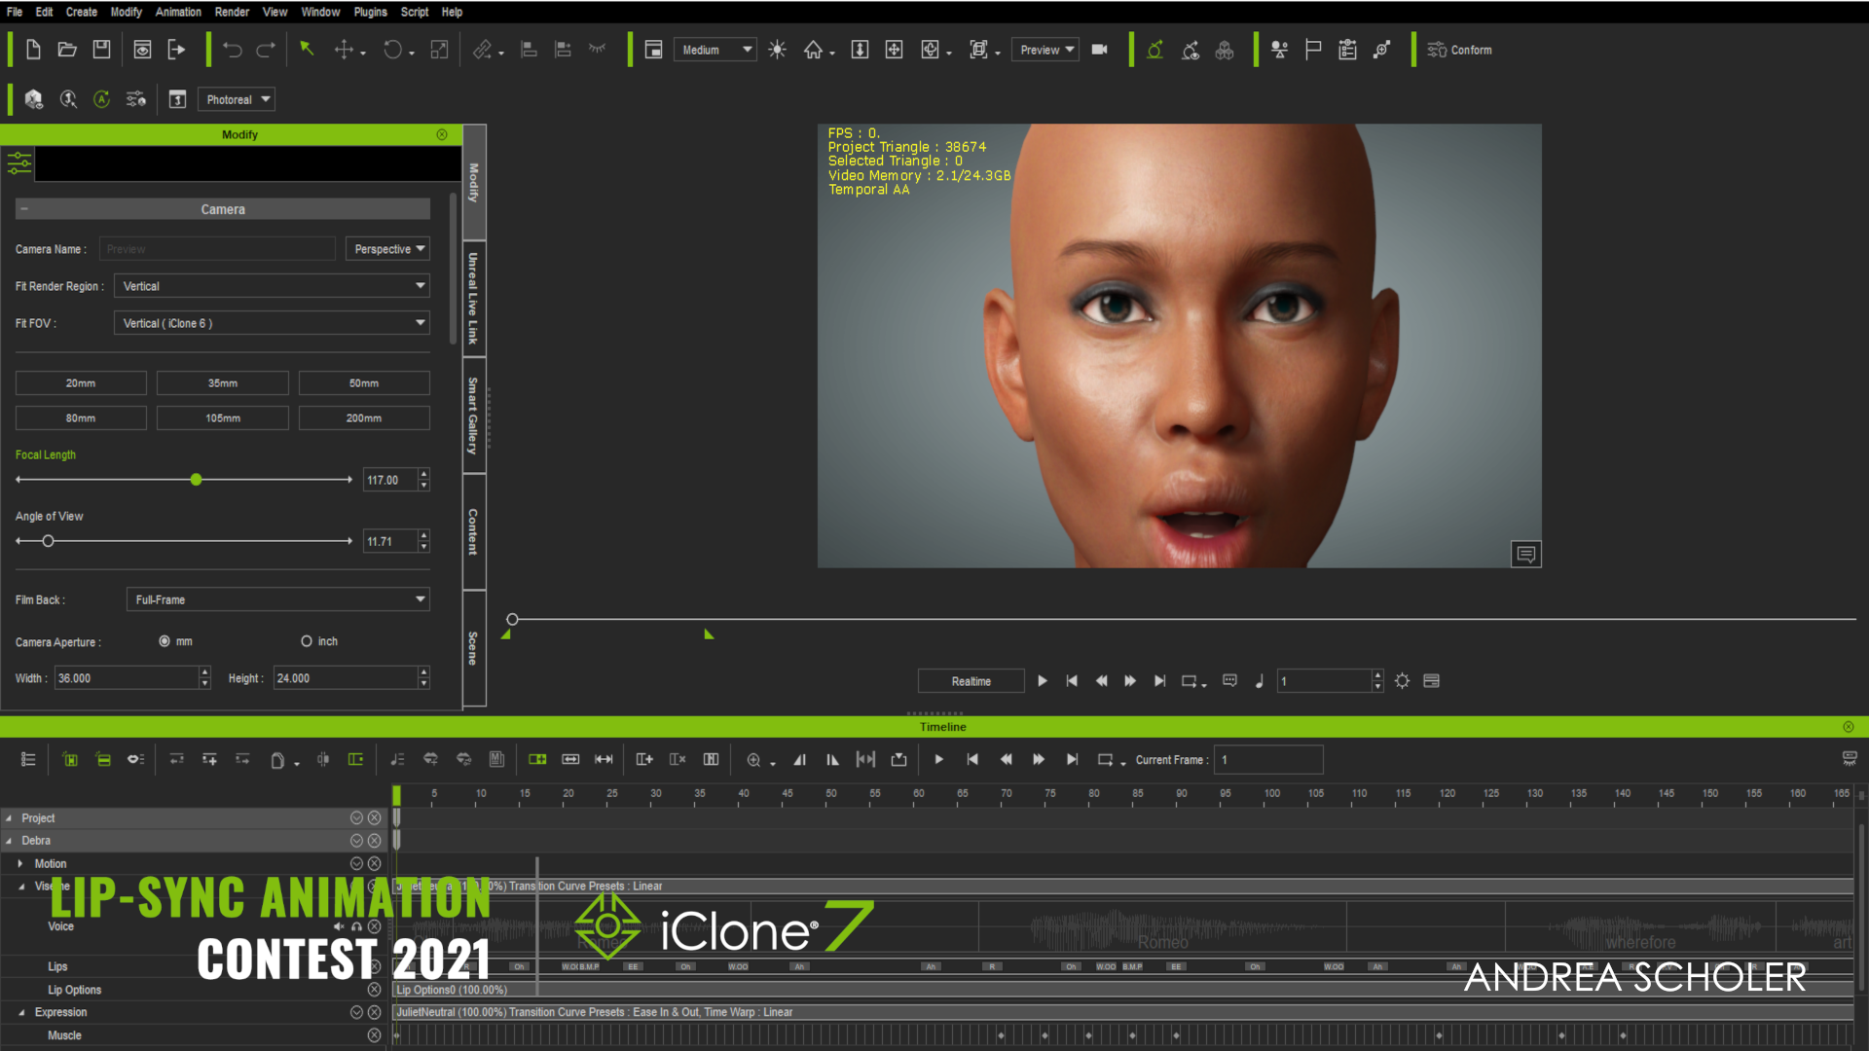This screenshot has height=1051, width=1869.
Task: Set lens to 50mm preset
Action: point(364,383)
